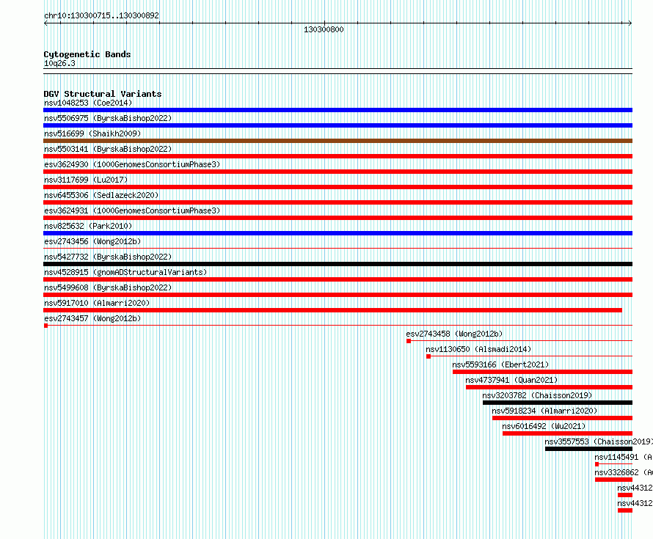Select the 10q26.3 band label
The image size is (653, 539).
point(59,63)
